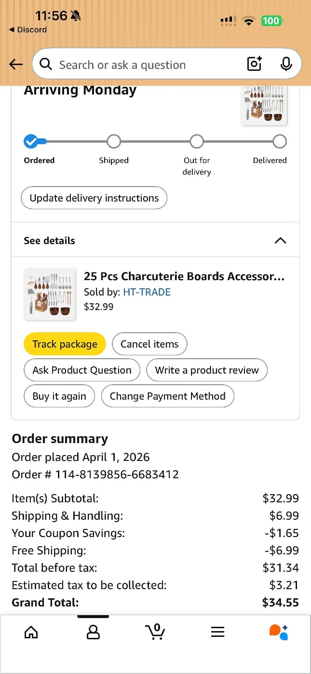The image size is (311, 674).
Task: Tap Update delivery instructions
Action: pos(94,198)
